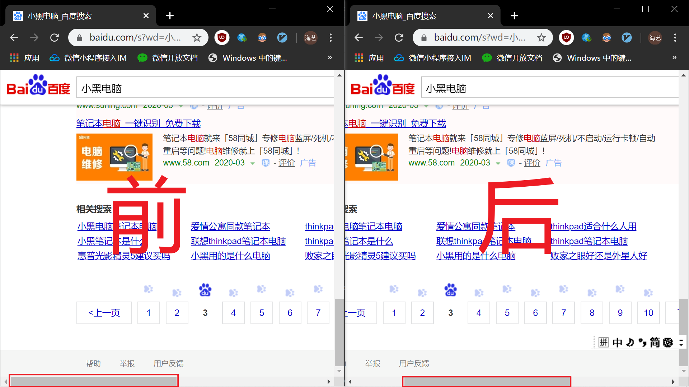Go to result page 10 in the right window

[648, 313]
